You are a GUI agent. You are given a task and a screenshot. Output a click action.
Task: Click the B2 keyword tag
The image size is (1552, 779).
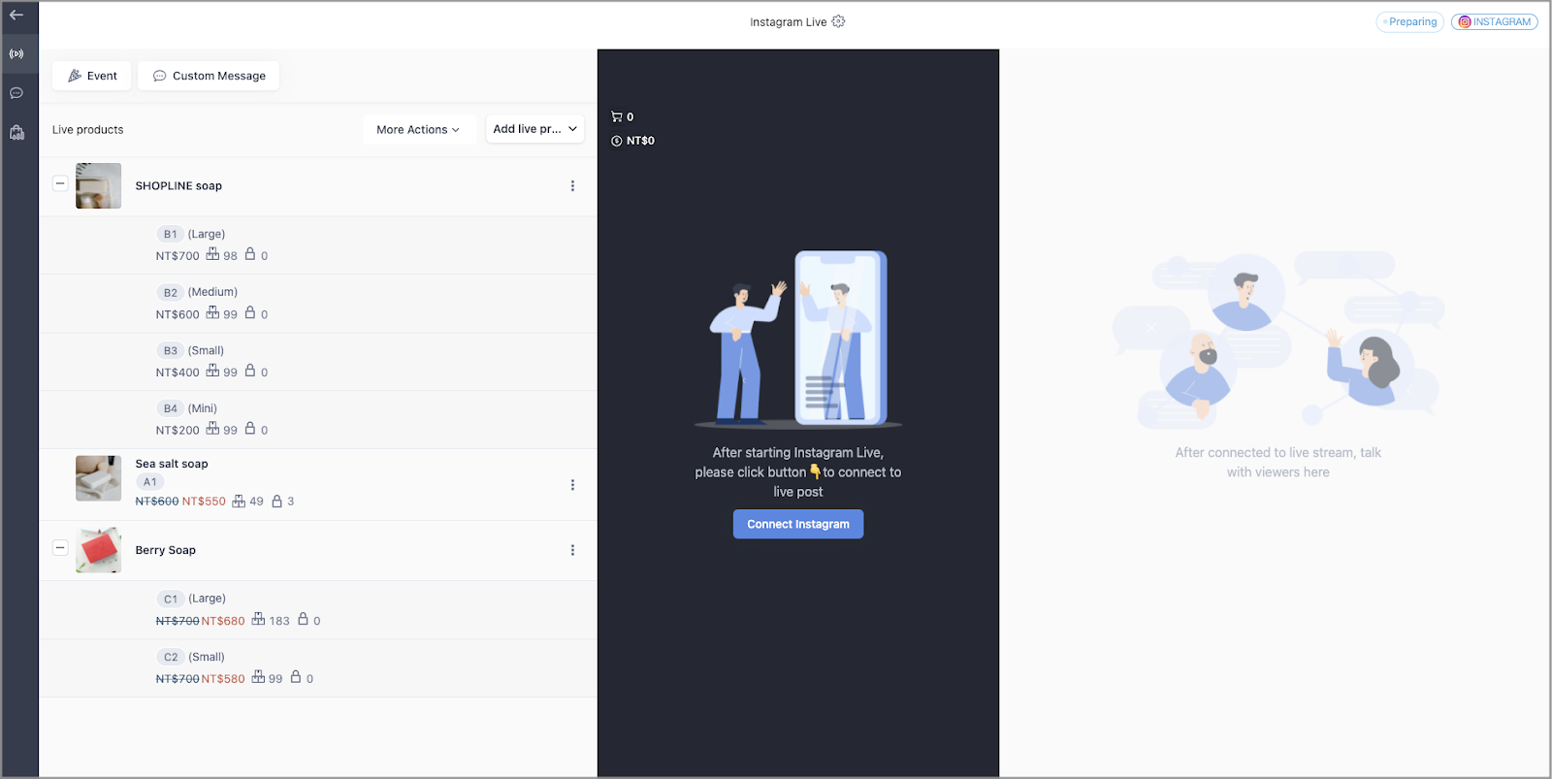click(x=171, y=292)
